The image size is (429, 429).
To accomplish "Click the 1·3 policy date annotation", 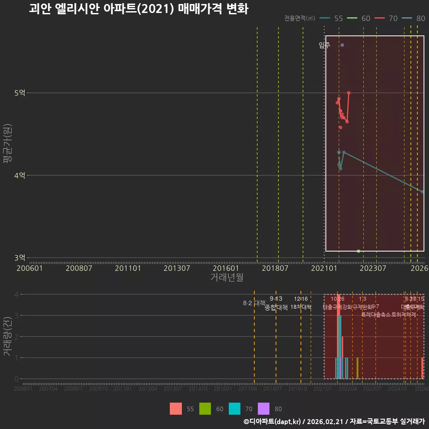I will (362, 299).
